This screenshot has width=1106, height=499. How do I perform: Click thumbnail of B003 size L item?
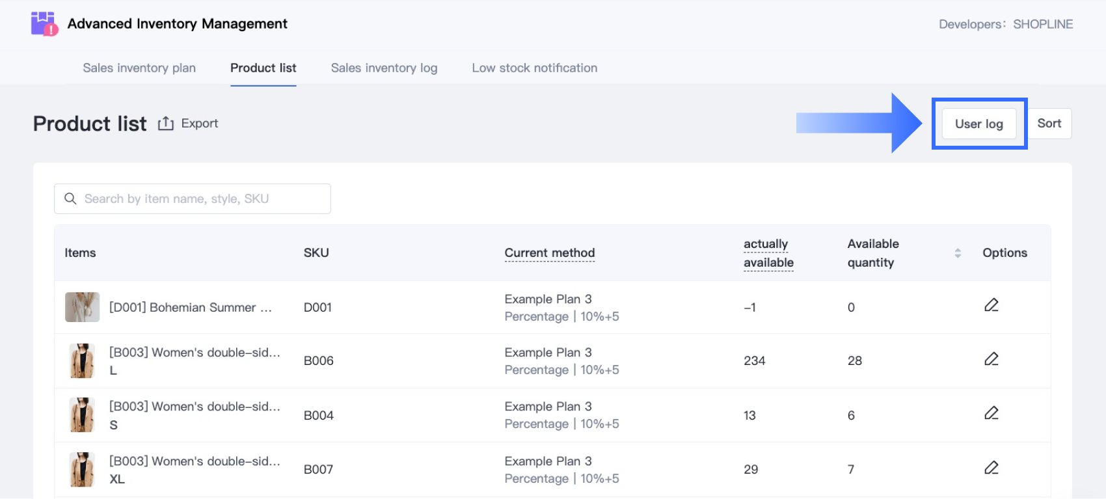[x=82, y=361]
